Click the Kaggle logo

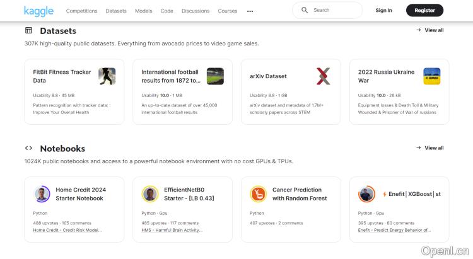[x=38, y=11]
